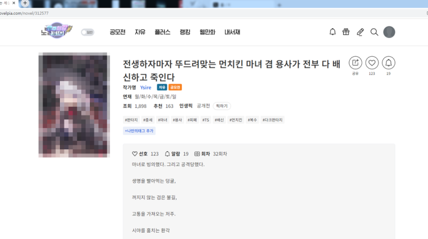The height and width of the screenshot is (239, 428).
Task: Click the +나만의태그 추가 button
Action: click(139, 131)
